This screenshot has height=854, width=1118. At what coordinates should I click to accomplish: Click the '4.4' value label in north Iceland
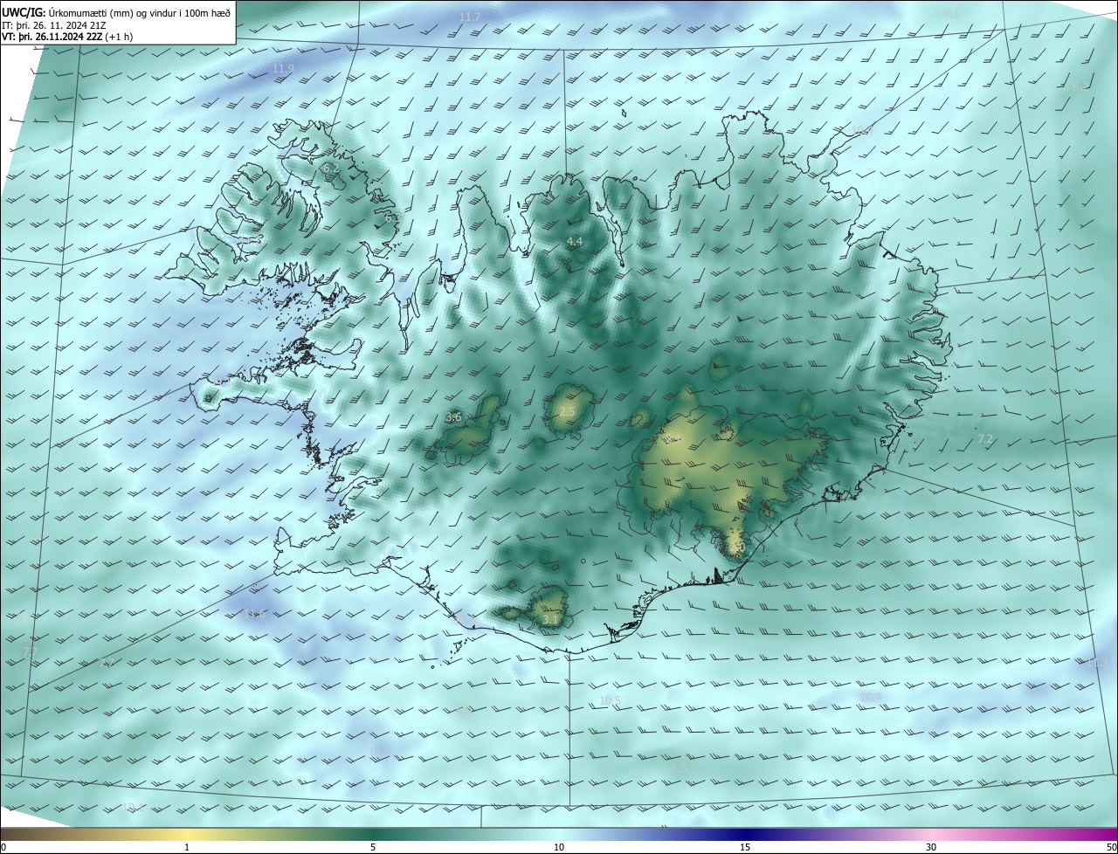(x=574, y=241)
